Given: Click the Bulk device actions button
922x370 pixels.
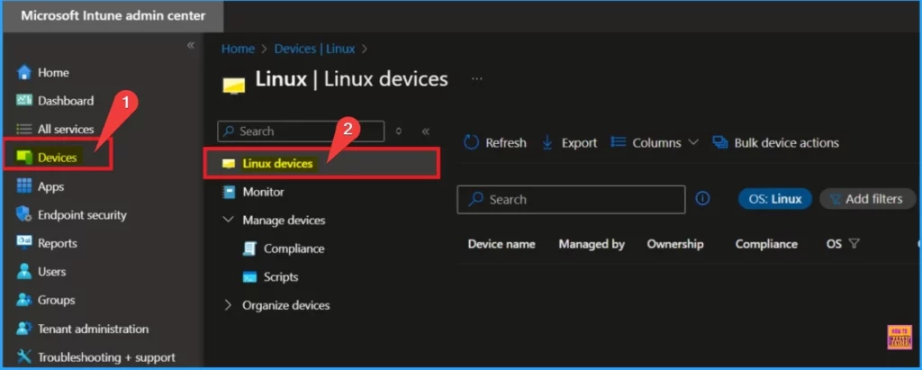Looking at the screenshot, I should pyautogui.click(x=775, y=142).
